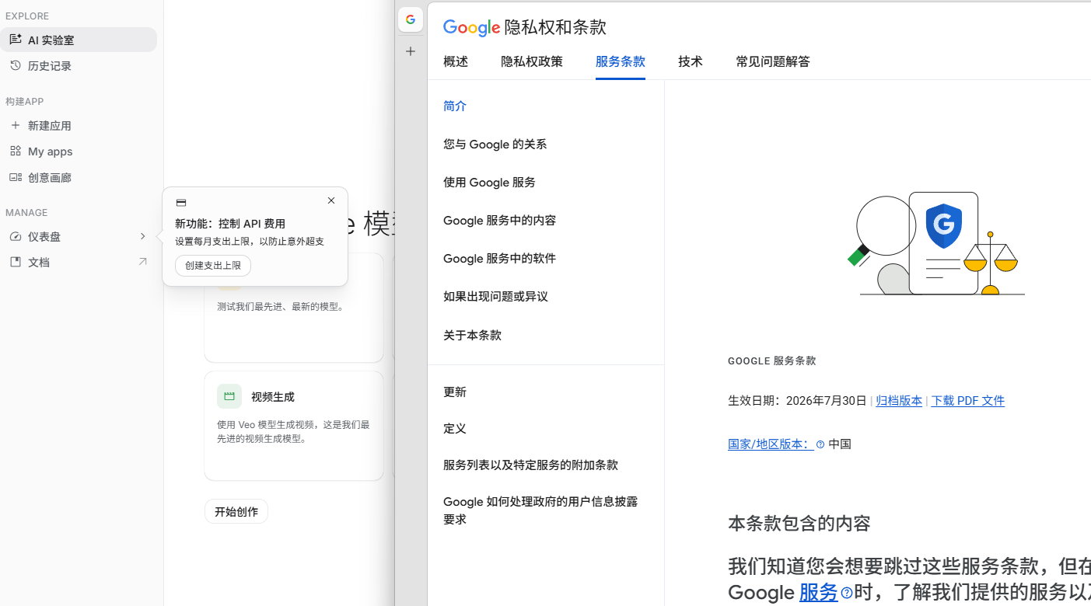Viewport: 1091px width, 606px height.
Task: Click the 开始创作 button
Action: coord(236,511)
